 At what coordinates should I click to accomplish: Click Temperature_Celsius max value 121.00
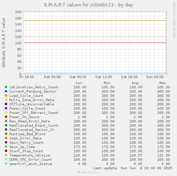(163, 155)
